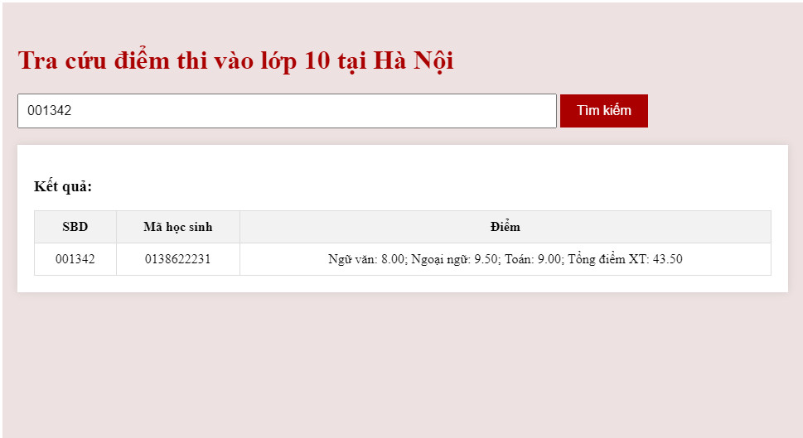The height and width of the screenshot is (438, 803).
Task: Click the Điểm column header
Action: (x=505, y=227)
